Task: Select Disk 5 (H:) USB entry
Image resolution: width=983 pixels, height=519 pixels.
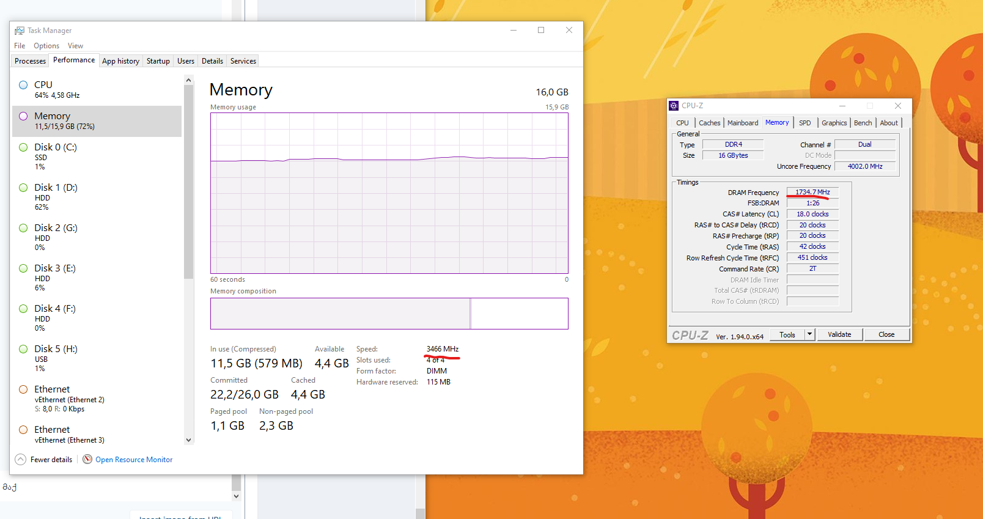Action: [x=97, y=358]
